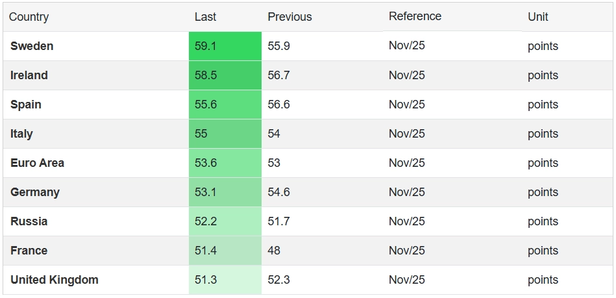Open the Russia country link
The width and height of the screenshot is (616, 298).
29,221
